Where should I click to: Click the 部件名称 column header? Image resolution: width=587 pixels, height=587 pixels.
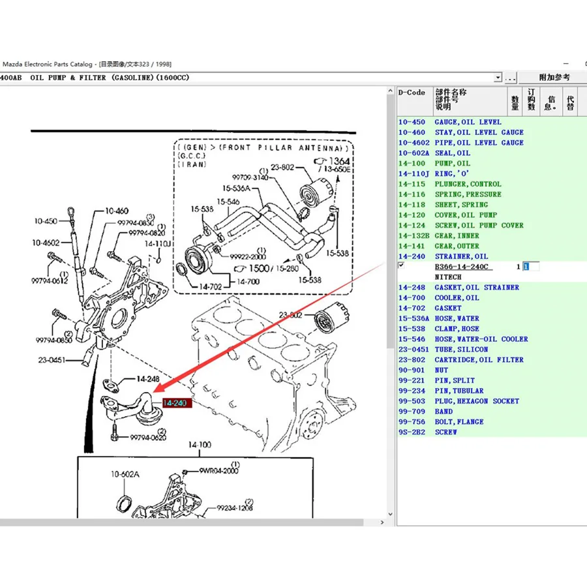(x=470, y=101)
